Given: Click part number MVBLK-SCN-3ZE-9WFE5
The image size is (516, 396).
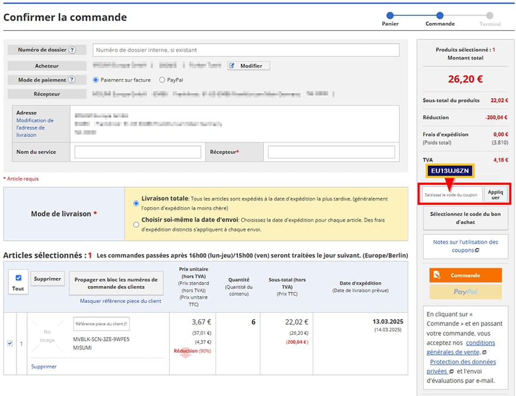Looking at the screenshot, I should pos(101,339).
